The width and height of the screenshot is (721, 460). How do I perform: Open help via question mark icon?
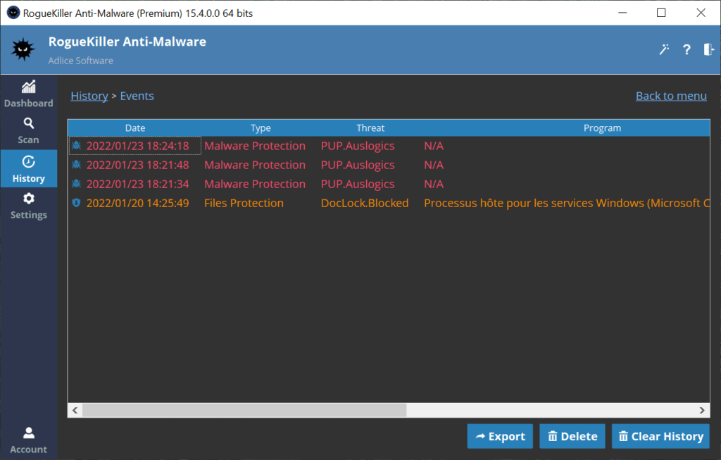(686, 49)
